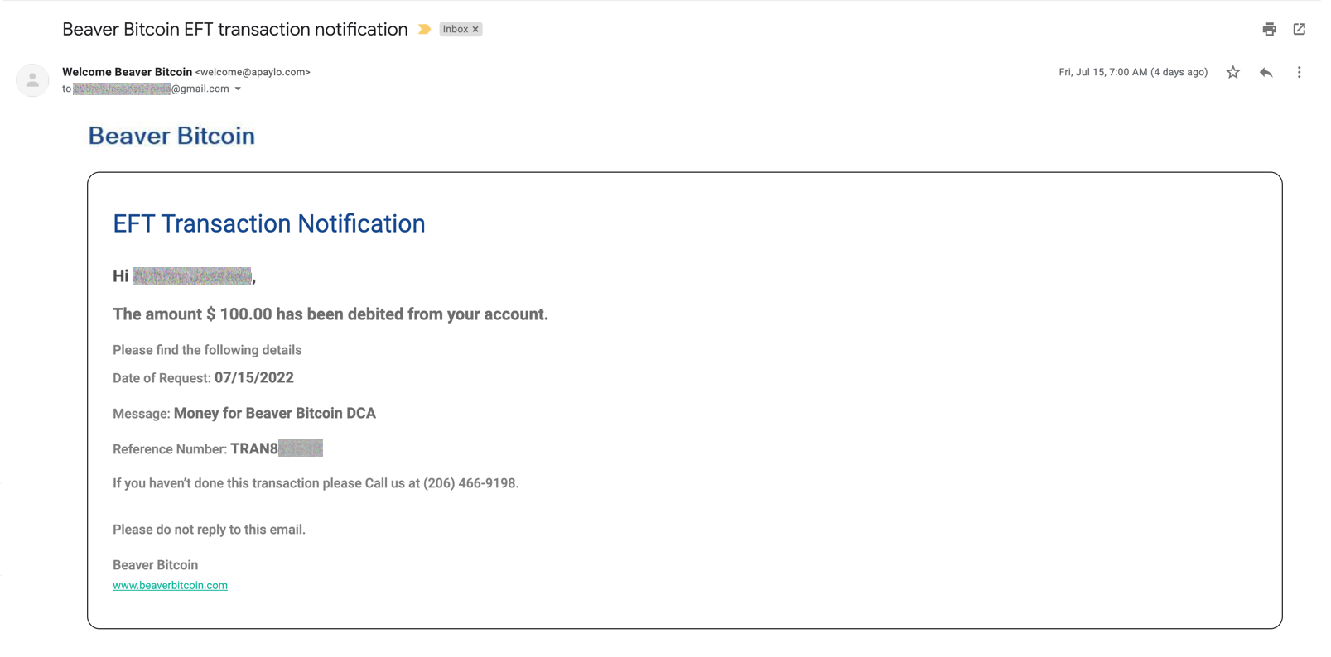
Task: Print the email with the printer icon
Action: 1269,30
